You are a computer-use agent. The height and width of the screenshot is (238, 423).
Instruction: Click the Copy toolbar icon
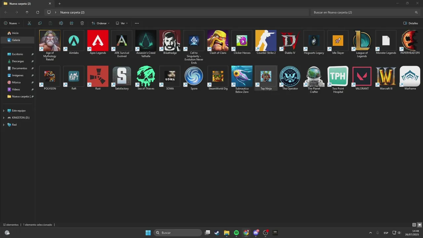pyautogui.click(x=40, y=23)
